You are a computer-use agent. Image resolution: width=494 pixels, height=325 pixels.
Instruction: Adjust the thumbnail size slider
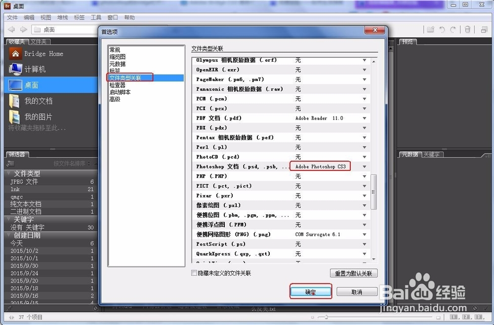[x=327, y=317]
